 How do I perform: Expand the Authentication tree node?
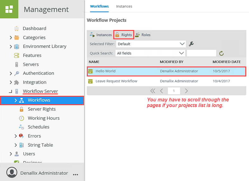click(x=11, y=73)
